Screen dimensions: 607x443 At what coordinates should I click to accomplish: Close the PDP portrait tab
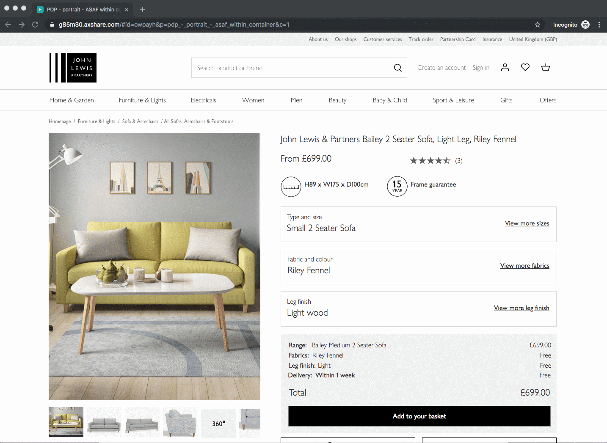point(127,9)
